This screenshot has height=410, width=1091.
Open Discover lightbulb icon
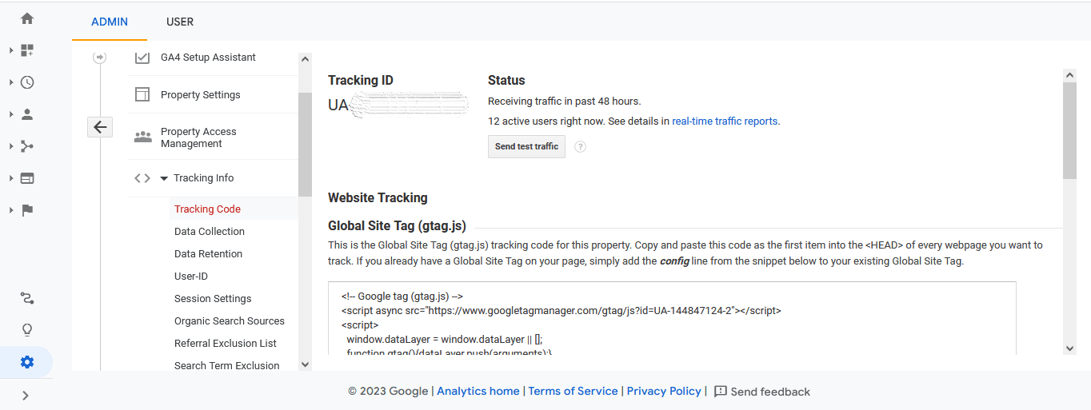pos(27,330)
